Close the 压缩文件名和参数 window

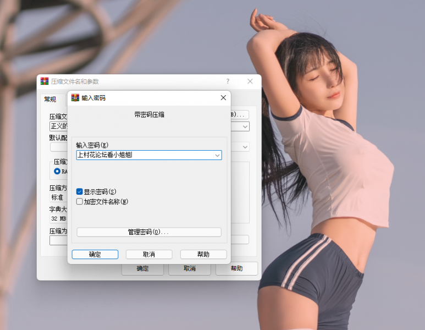pyautogui.click(x=250, y=81)
